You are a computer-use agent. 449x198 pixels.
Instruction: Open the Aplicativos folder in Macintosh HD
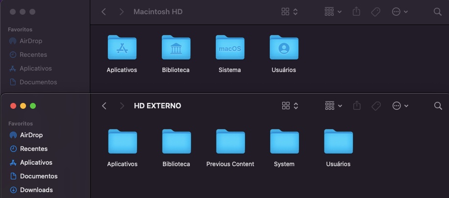click(x=122, y=48)
